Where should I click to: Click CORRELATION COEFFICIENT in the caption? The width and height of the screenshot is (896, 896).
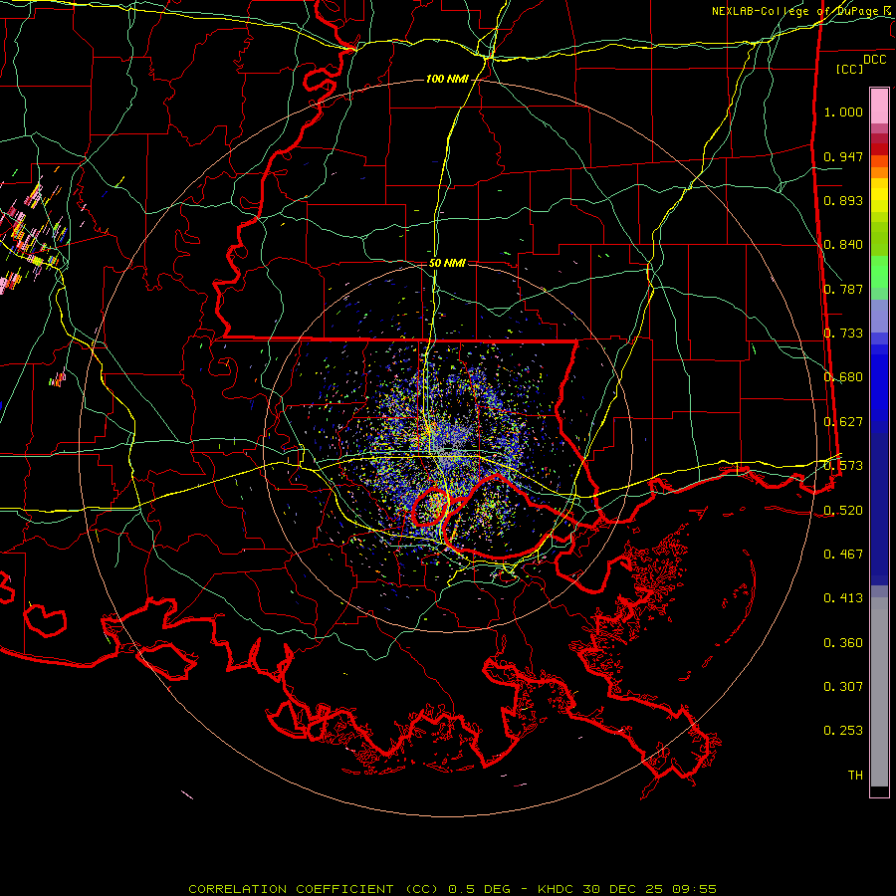click(291, 889)
